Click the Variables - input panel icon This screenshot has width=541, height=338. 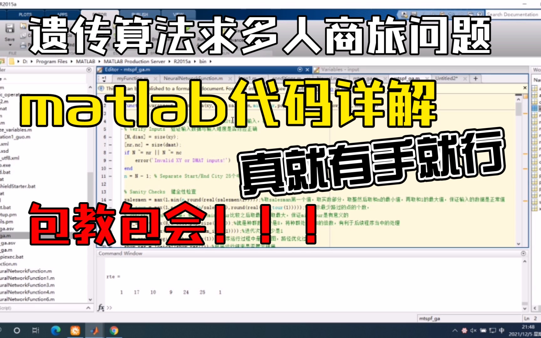[317, 69]
